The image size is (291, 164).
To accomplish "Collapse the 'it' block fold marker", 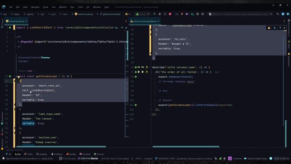I will (x=151, y=72).
